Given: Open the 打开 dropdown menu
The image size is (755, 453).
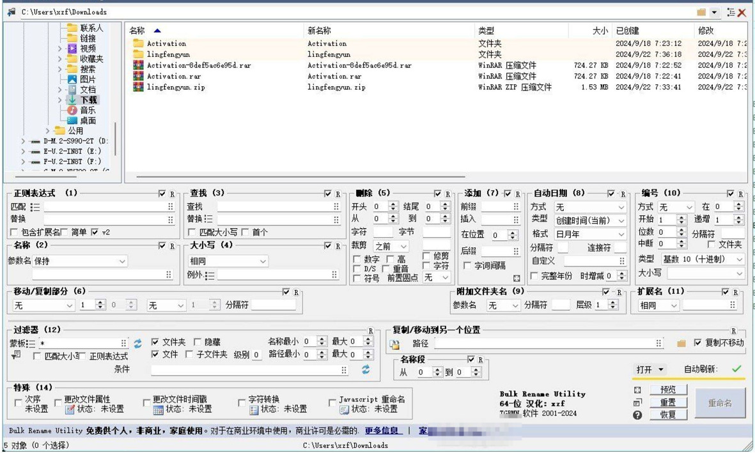Looking at the screenshot, I should (x=650, y=370).
